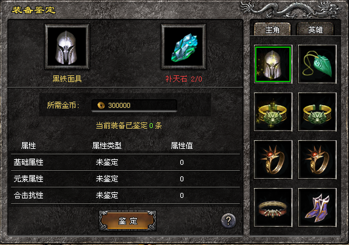Switch to the 主角 tab
Viewport: 349px width, 245px height.
[x=272, y=29]
